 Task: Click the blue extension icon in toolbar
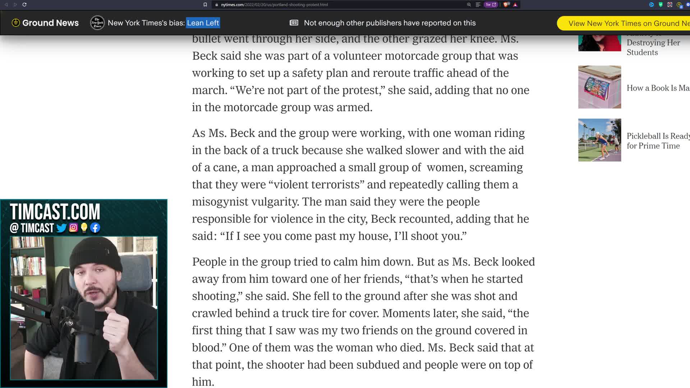tap(652, 5)
